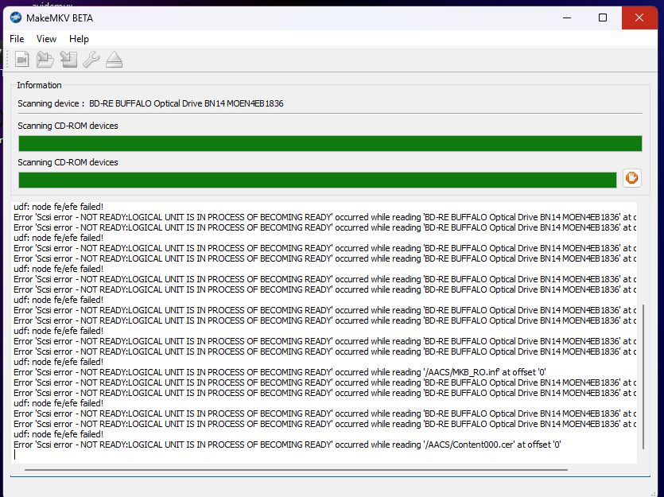Click the Open disc folder icon
664x497 pixels.
pos(45,60)
